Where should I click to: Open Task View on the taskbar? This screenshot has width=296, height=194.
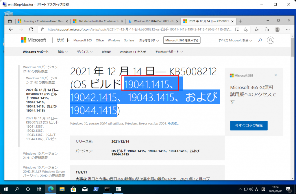tap(39, 189)
